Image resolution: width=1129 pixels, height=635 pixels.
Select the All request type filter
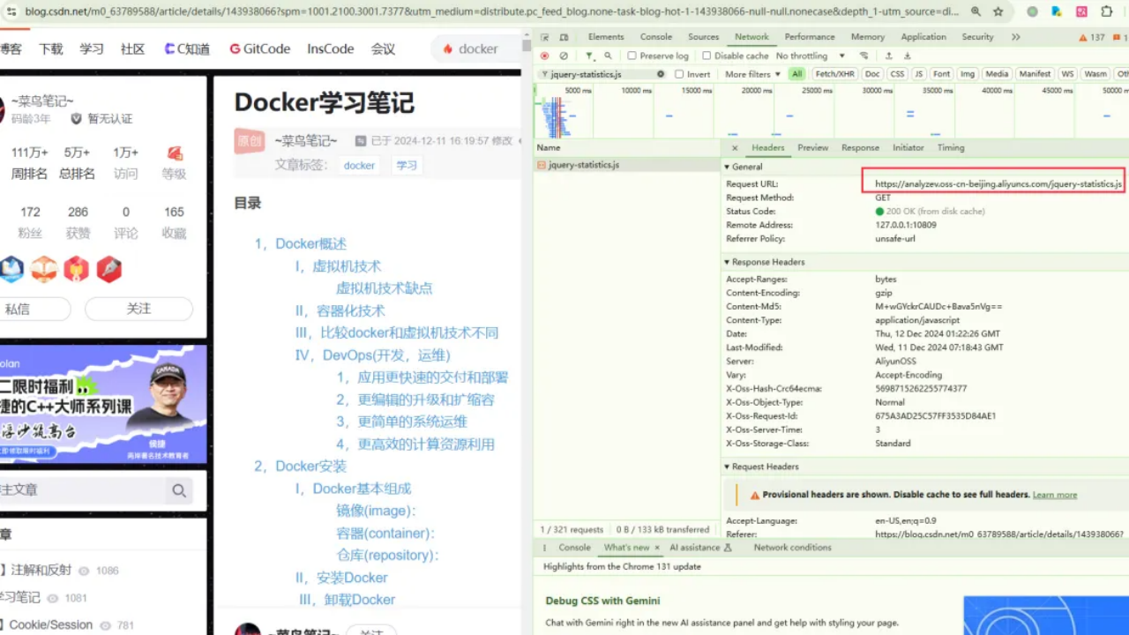[x=797, y=74]
